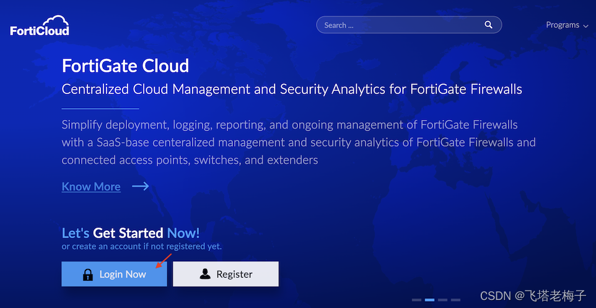Focus the Search input field
The image size is (596, 308).
[x=409, y=25]
